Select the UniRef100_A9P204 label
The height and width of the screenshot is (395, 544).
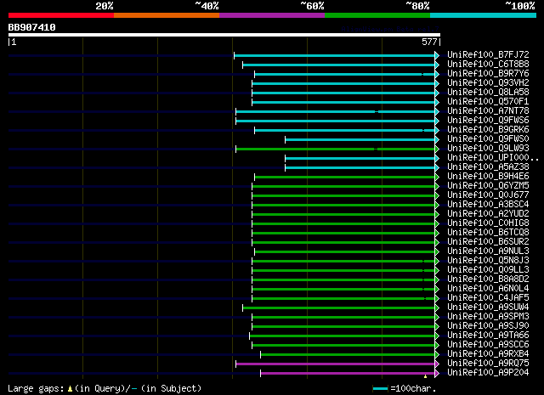click(x=488, y=373)
